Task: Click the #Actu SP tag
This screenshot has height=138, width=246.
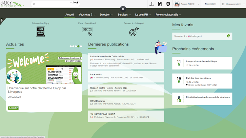Action: click(x=13, y=108)
